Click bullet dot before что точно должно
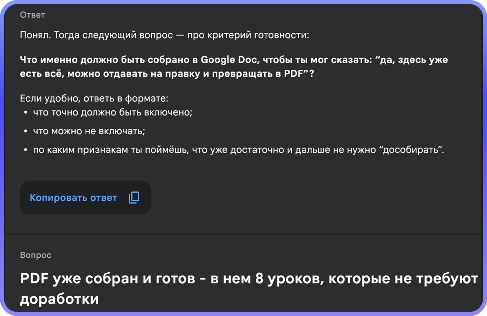The image size is (487, 316). pos(26,112)
